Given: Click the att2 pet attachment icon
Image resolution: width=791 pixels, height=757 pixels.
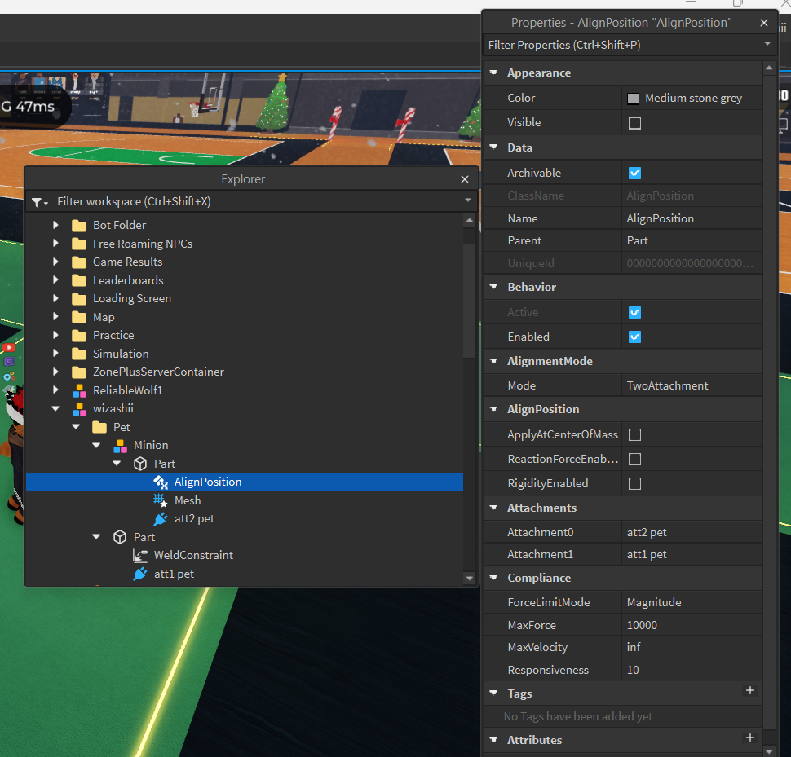Looking at the screenshot, I should [x=161, y=519].
